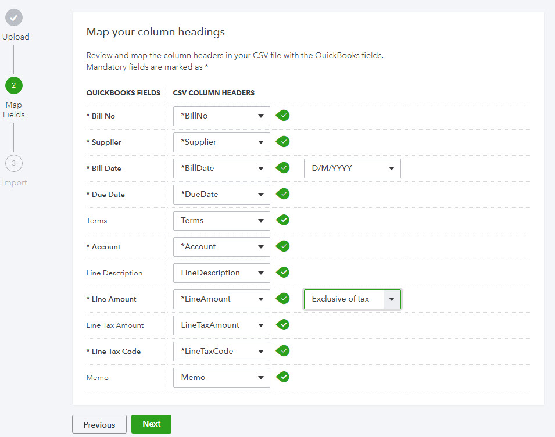Click the green checkmark beside Bill No mapping
This screenshot has width=555, height=437.
click(282, 116)
